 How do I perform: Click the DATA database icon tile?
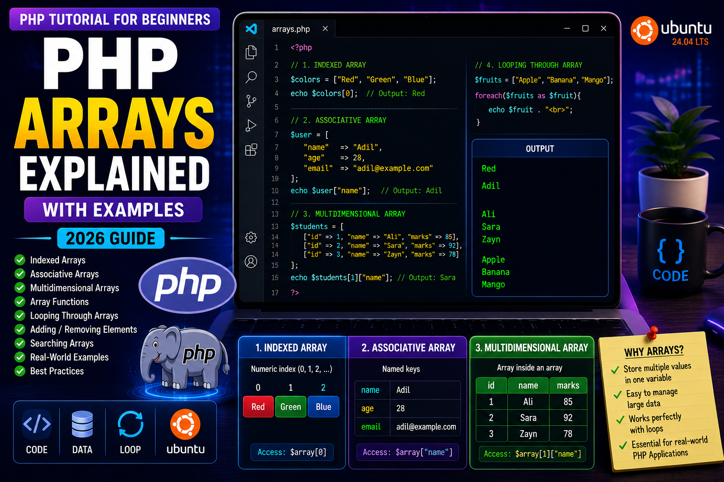pyautogui.click(x=82, y=432)
